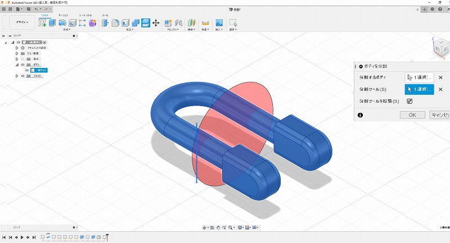
Task: Select the Fillet tool icon
Action: click(114, 22)
